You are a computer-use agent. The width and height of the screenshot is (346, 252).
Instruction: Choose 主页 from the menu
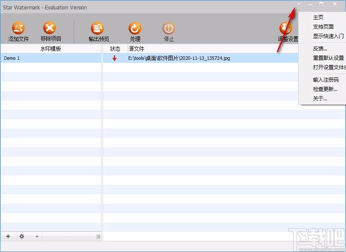click(318, 17)
